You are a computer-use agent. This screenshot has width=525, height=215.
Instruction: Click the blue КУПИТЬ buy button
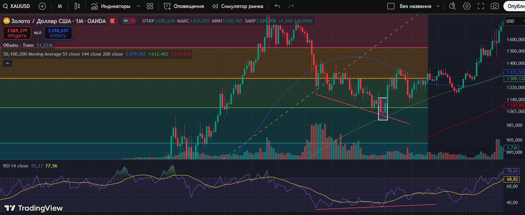(58, 33)
